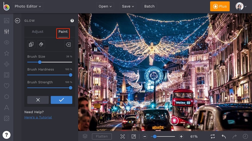This screenshot has width=252, height=141.
Task: Click the GLOW panel title
Action: pos(29,21)
